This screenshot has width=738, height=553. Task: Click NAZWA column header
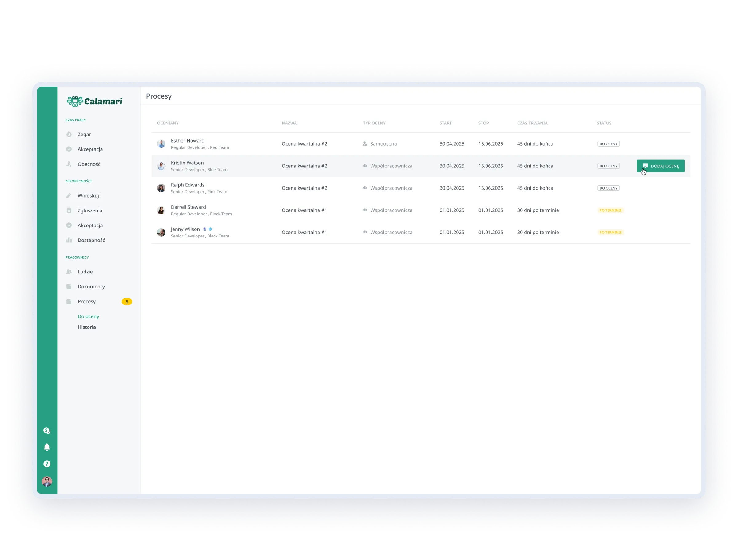pyautogui.click(x=289, y=123)
